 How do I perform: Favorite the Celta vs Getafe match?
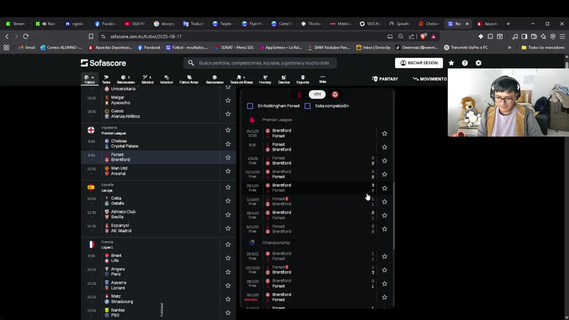coord(228,201)
